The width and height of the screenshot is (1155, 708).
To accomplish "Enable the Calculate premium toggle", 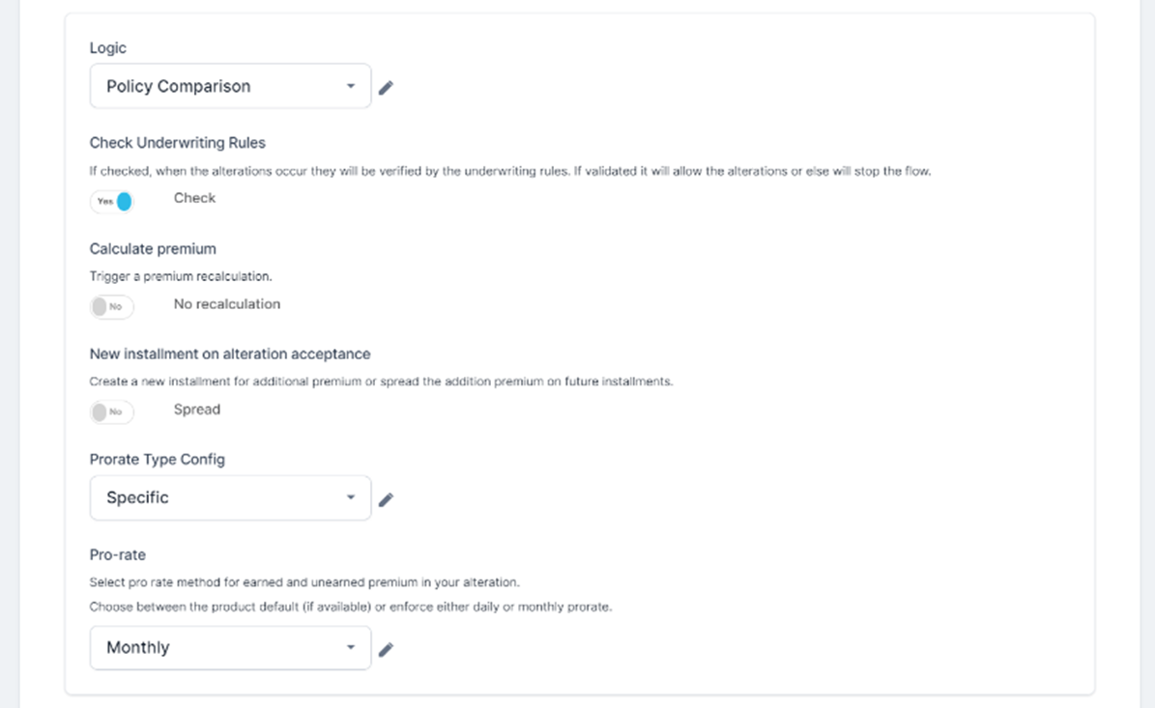I will 112,306.
